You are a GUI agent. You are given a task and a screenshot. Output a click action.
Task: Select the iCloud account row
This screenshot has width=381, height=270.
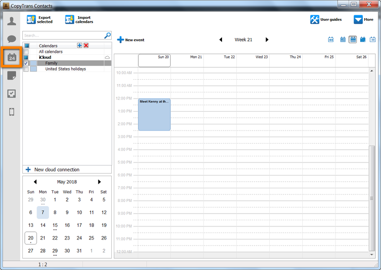click(x=67, y=57)
